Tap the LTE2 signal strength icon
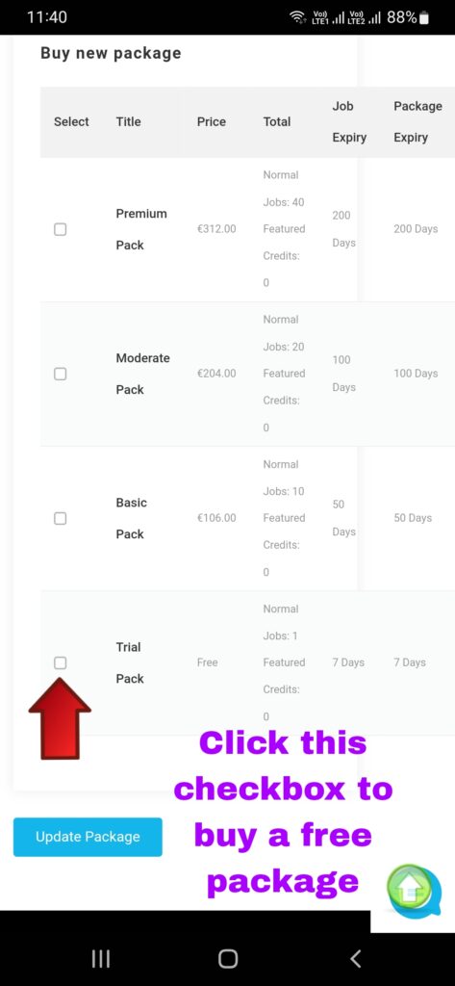The height and width of the screenshot is (986, 455). 366,17
